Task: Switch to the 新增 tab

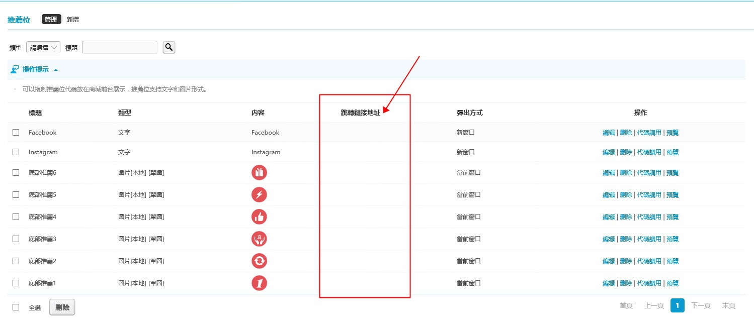Action: click(x=73, y=20)
